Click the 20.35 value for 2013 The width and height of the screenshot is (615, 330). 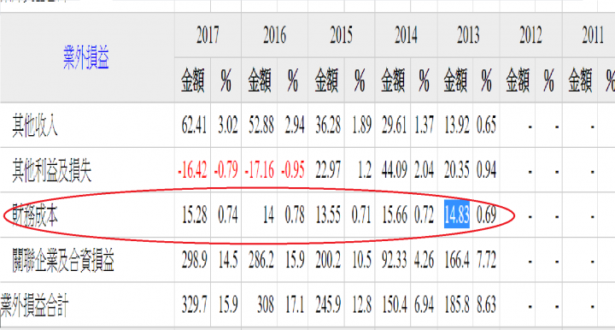tap(457, 170)
